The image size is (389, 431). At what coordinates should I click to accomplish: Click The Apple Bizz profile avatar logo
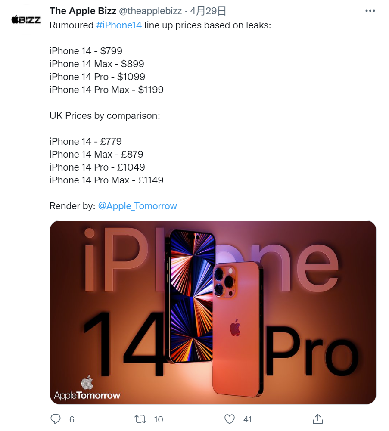pos(26,19)
